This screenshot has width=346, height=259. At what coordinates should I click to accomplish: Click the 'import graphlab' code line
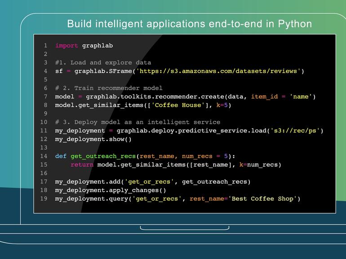(84, 46)
